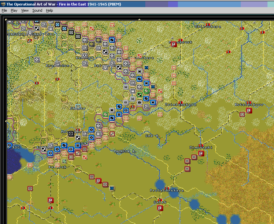The height and width of the screenshot is (224, 274).
Task: Click the SAL R. river label
Action: coord(152,136)
